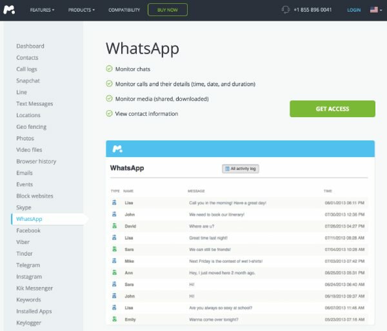The width and height of the screenshot is (387, 331).
Task: Open Keylogger in the sidebar
Action: (x=28, y=323)
